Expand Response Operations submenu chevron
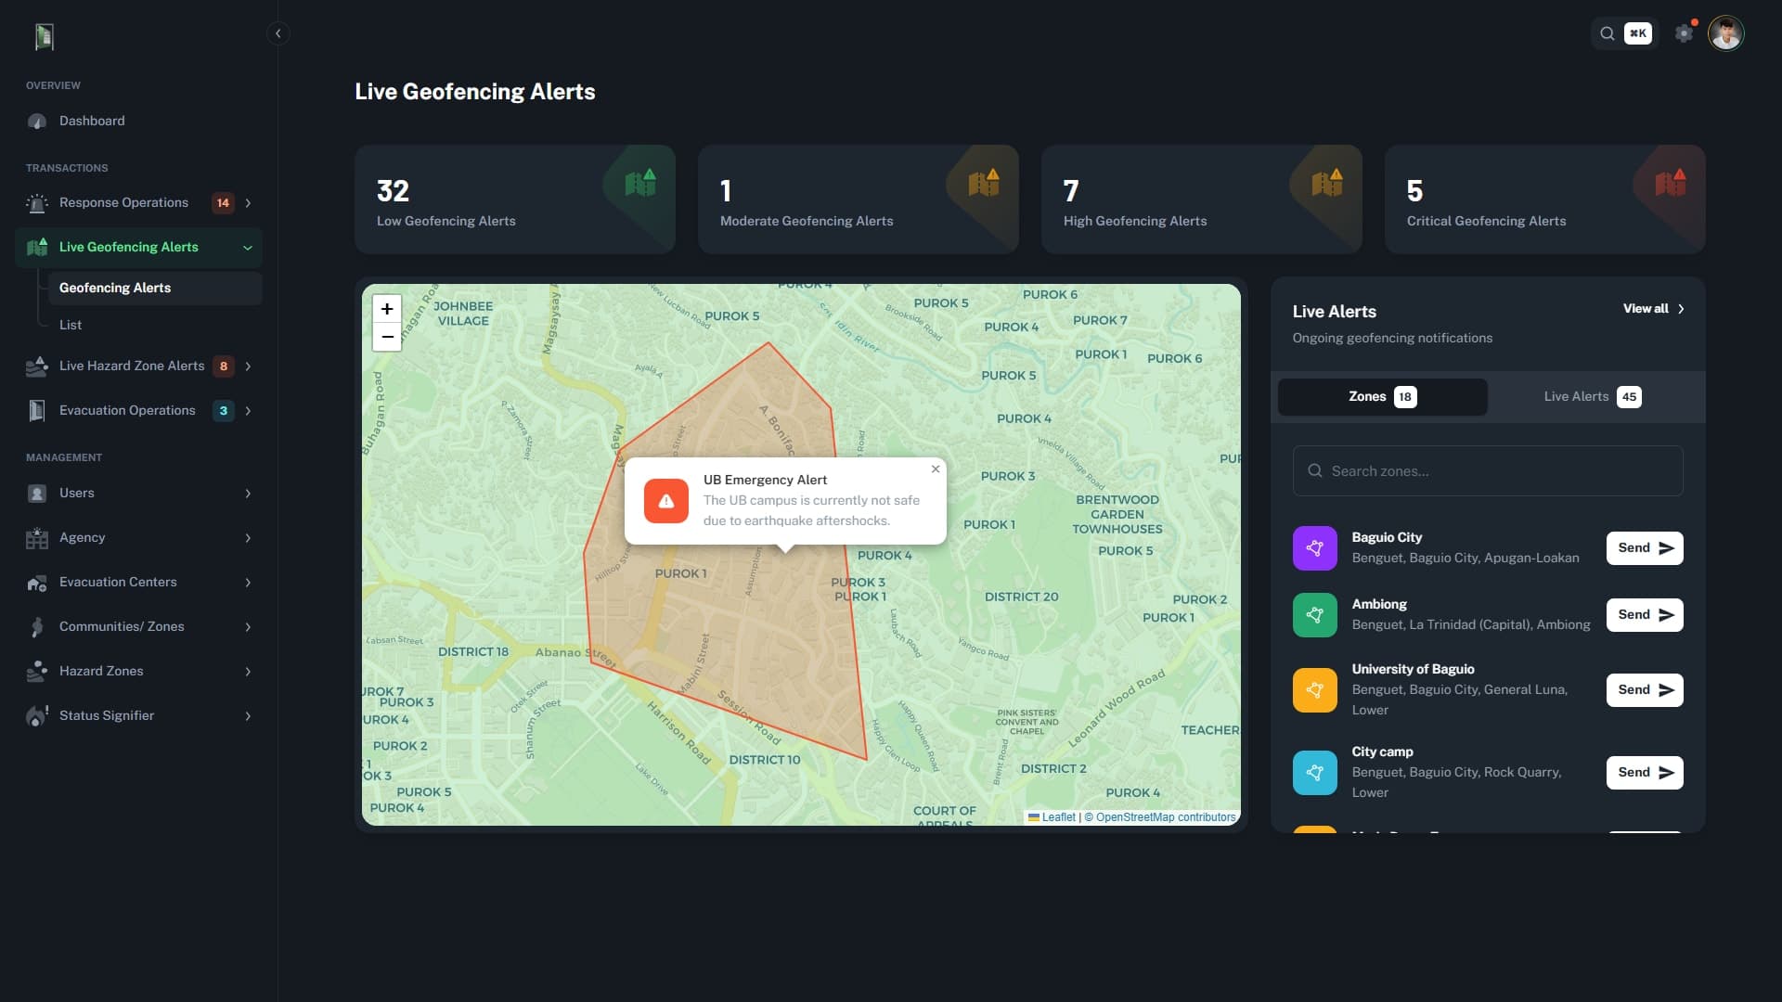The height and width of the screenshot is (1002, 1782). point(248,203)
